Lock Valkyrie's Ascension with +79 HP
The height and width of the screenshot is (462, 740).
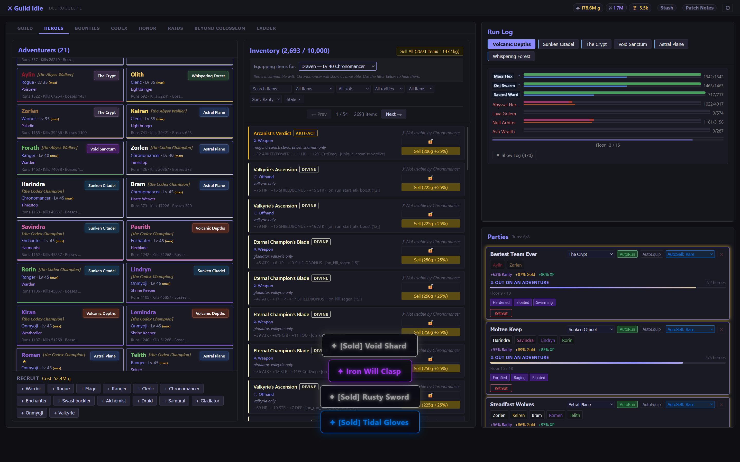click(x=431, y=214)
